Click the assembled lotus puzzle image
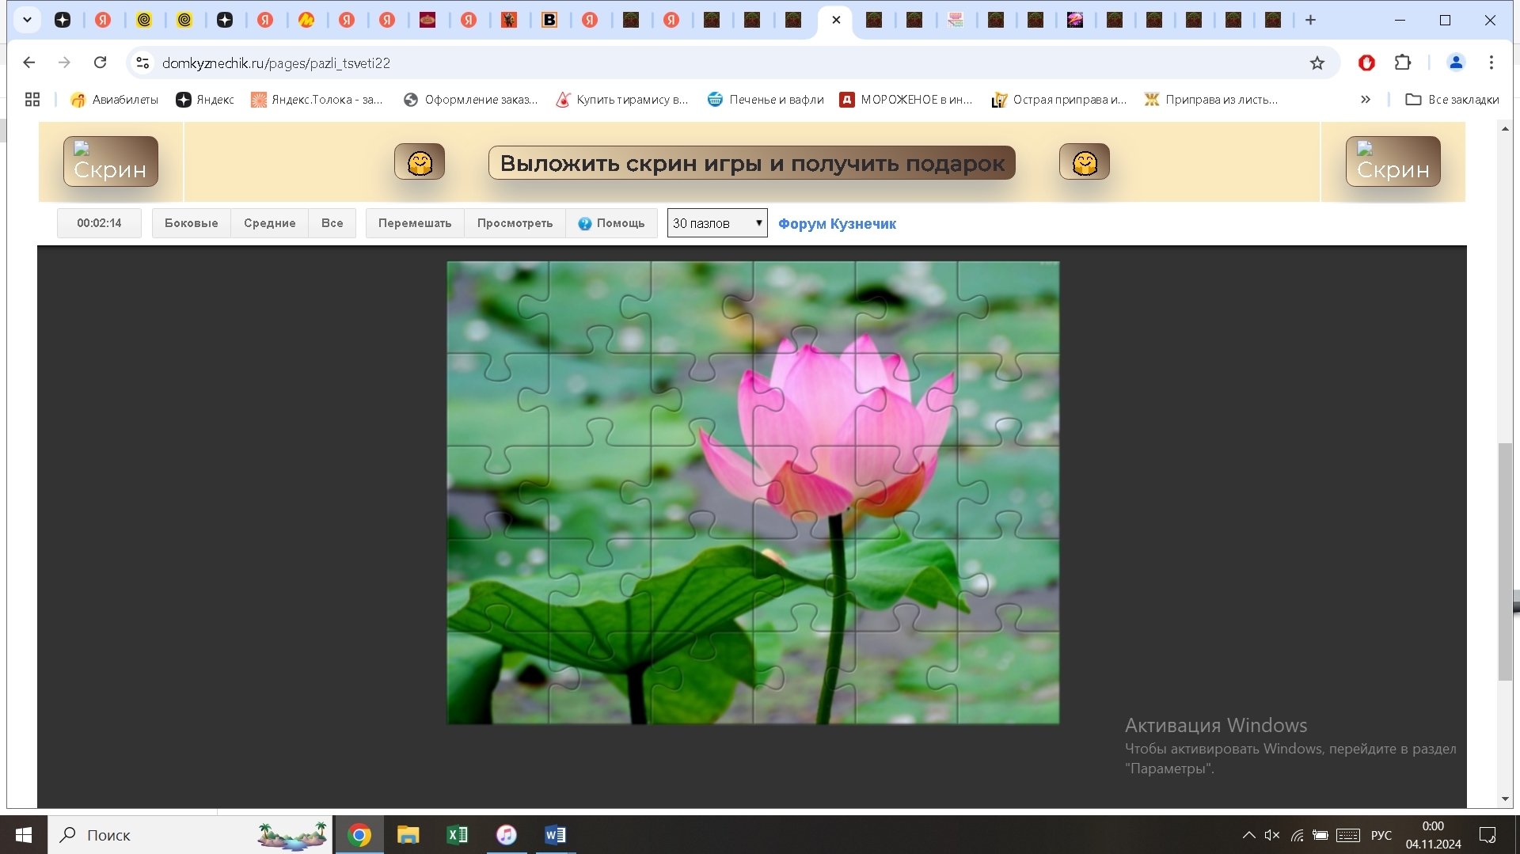This screenshot has height=854, width=1520. point(753,492)
